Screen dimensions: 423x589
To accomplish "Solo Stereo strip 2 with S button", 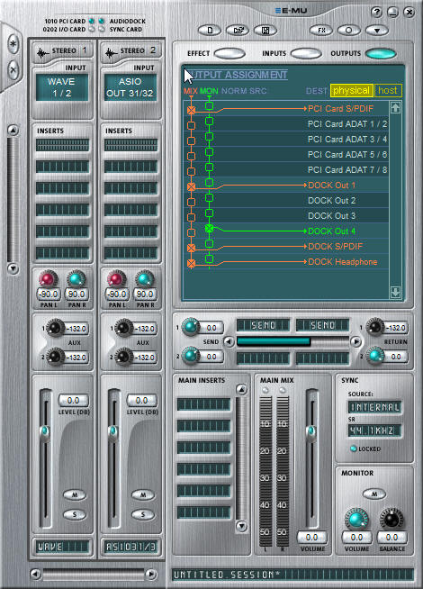I will [x=143, y=514].
